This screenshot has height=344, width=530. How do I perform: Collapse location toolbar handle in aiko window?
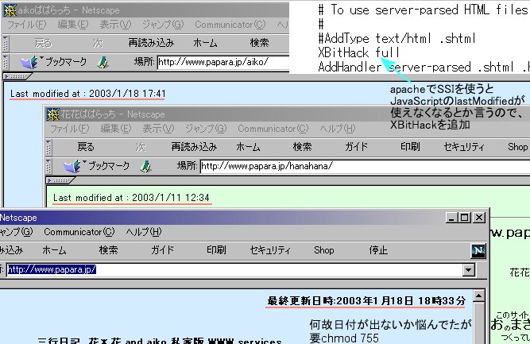pyautogui.click(x=5, y=62)
